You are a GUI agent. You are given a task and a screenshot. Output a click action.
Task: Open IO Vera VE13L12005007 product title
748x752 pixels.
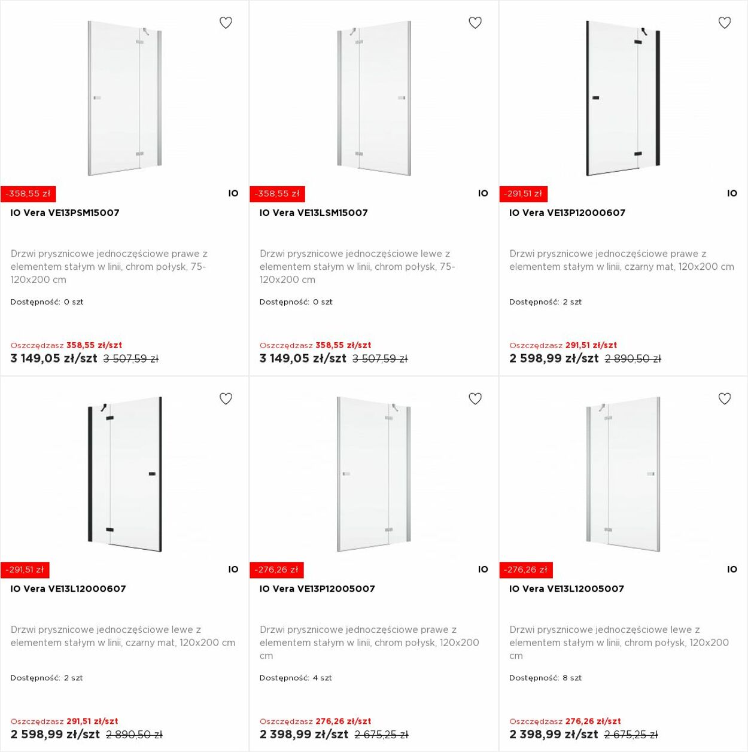(567, 589)
